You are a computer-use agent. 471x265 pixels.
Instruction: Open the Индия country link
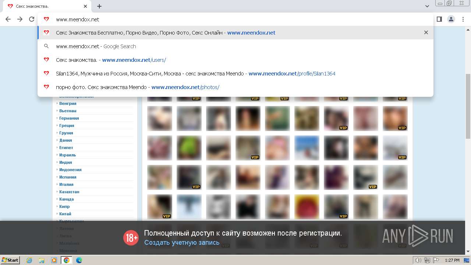[65, 162]
